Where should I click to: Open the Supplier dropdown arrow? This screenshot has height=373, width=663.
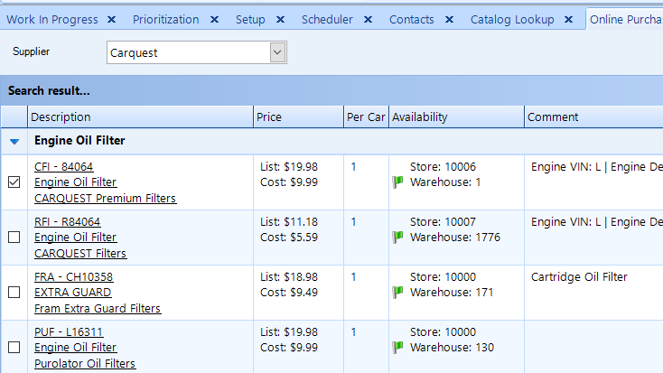(277, 52)
